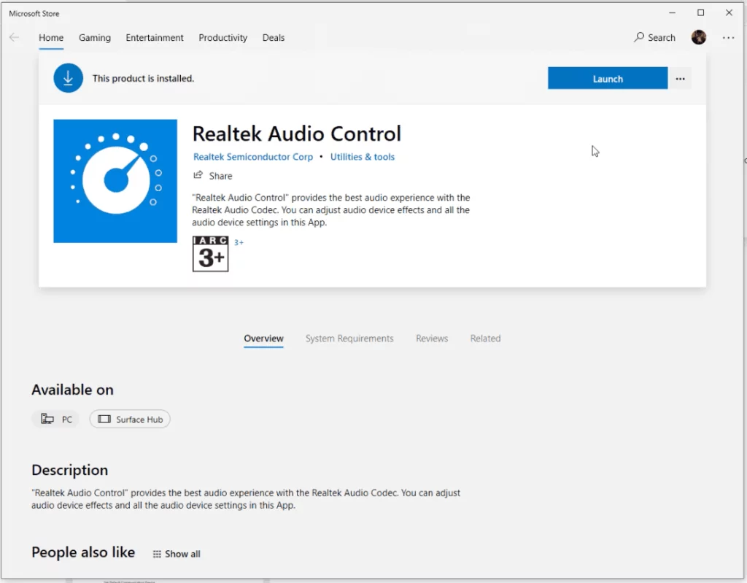This screenshot has width=747, height=583.
Task: Launch Realtek Audio Control
Action: pos(608,79)
